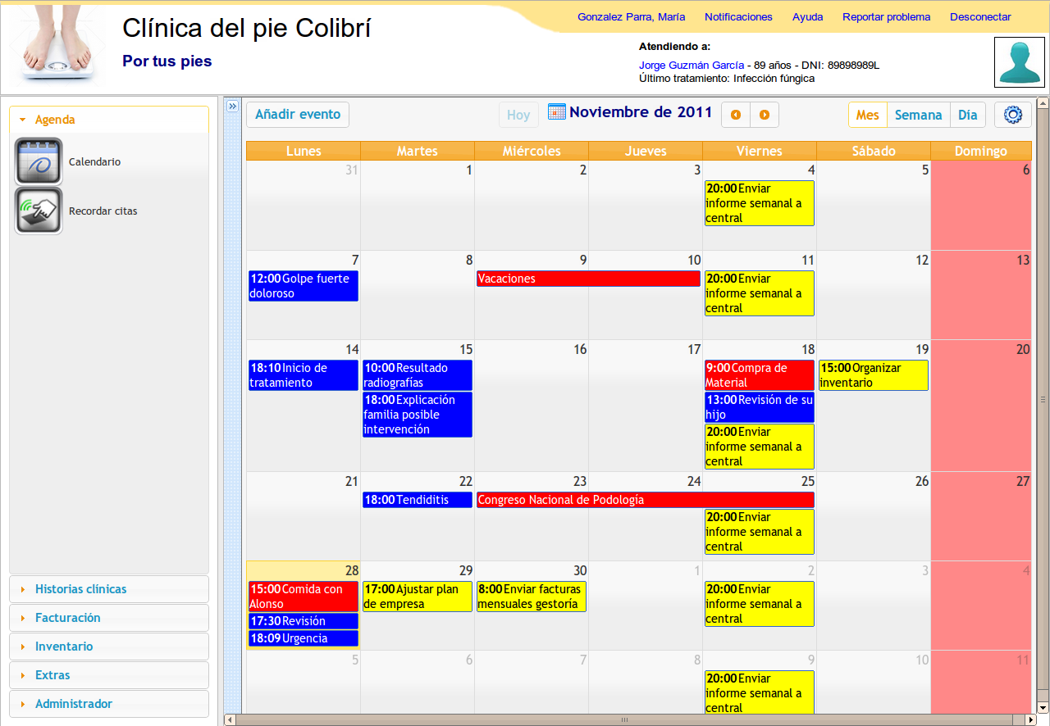Open the 9:00 Compra de Material event

pos(760,375)
